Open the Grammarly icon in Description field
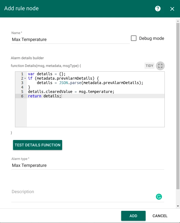This screenshot has width=180, height=223. click(159, 197)
